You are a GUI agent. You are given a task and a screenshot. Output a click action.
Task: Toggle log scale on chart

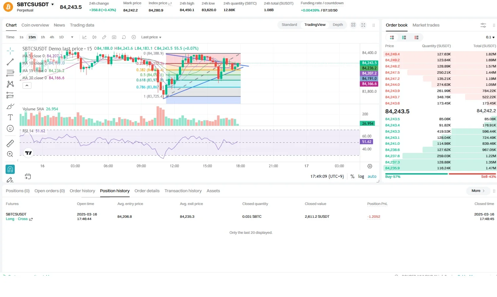pos(361,176)
